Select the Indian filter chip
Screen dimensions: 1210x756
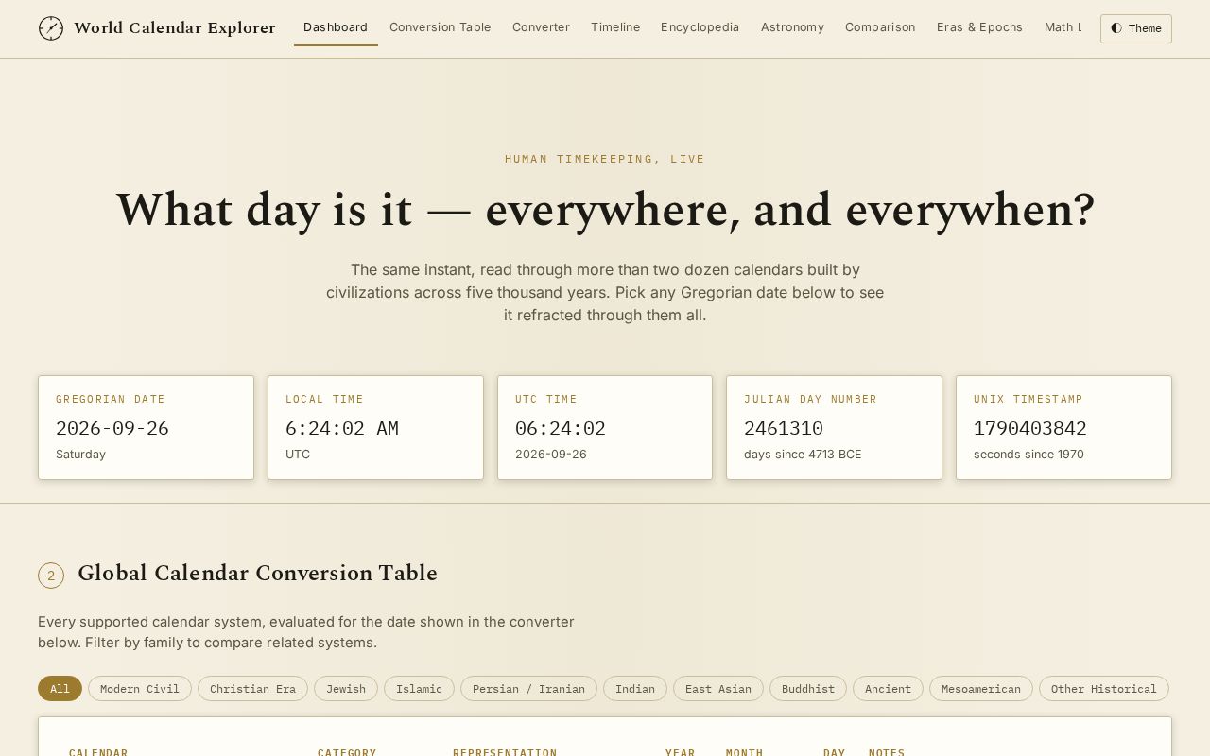(635, 689)
